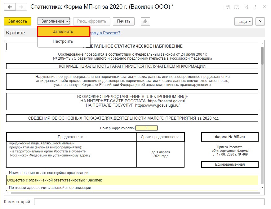Edit the Номер корректировки field

146,128
